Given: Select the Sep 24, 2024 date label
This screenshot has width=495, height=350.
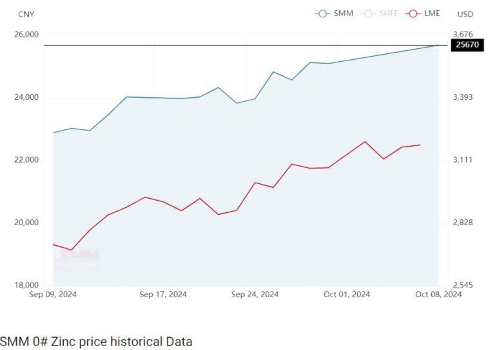Looking at the screenshot, I should 255,295.
